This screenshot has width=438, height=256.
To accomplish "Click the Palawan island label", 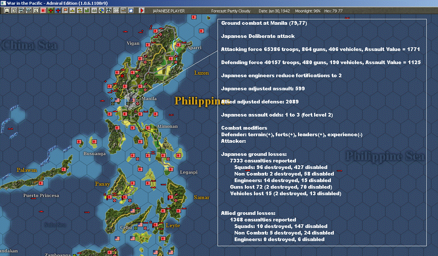I will [27, 170].
